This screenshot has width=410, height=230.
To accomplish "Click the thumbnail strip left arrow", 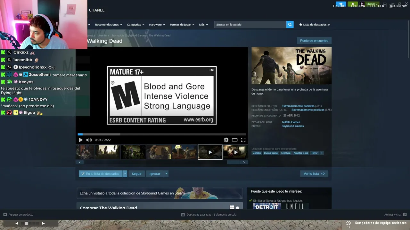I will [x=80, y=162].
